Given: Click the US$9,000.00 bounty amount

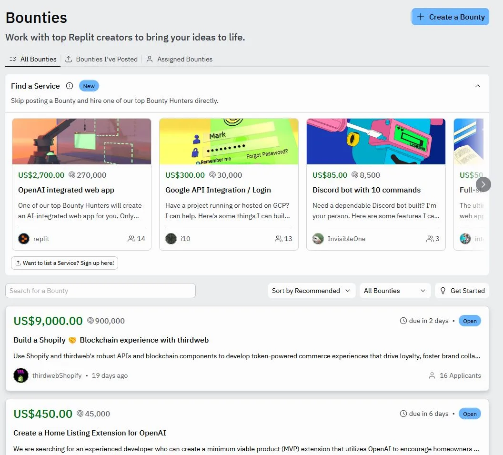Looking at the screenshot, I should coord(48,321).
